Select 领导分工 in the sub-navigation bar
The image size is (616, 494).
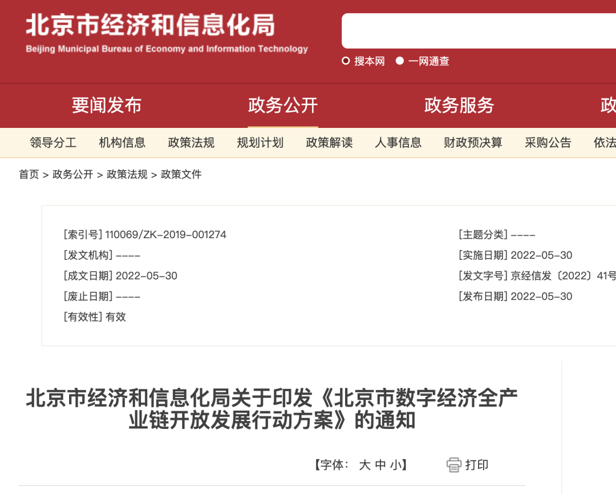tap(52, 143)
